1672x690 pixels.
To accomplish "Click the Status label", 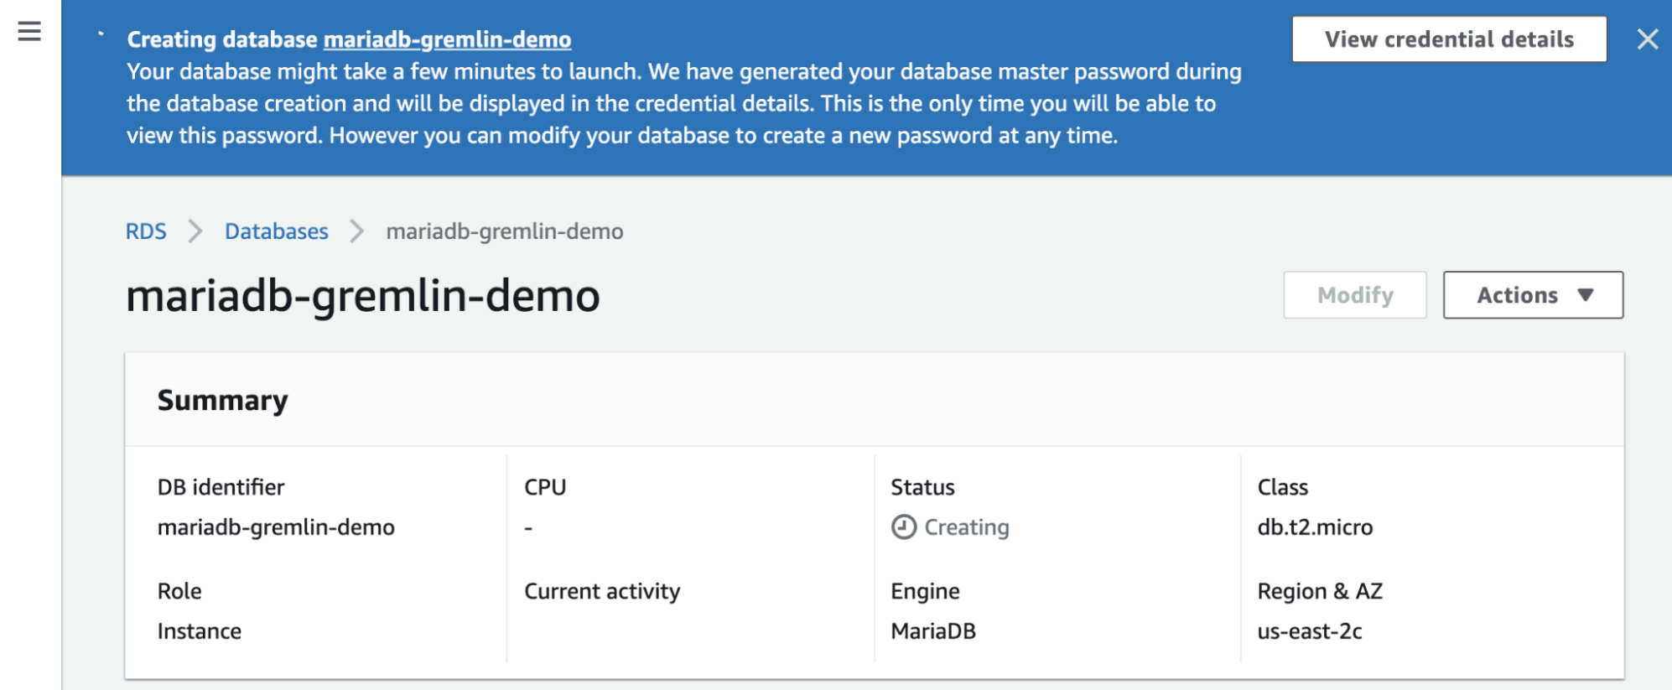I will tap(922, 487).
